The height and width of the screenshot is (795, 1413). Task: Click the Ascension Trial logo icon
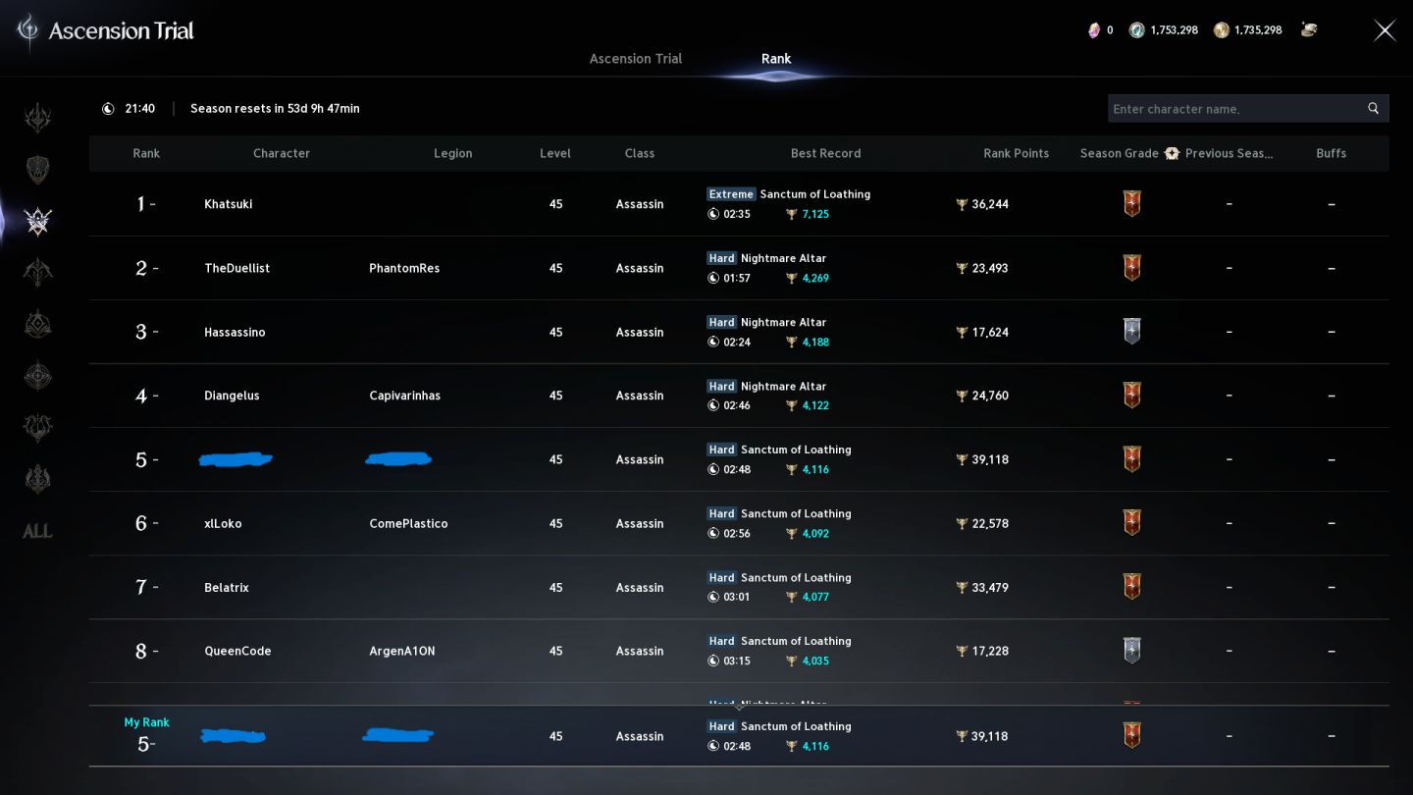pos(27,30)
